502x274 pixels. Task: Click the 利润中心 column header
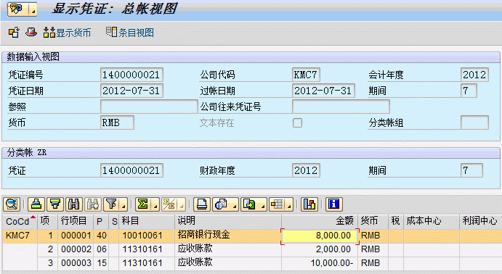tap(480, 221)
